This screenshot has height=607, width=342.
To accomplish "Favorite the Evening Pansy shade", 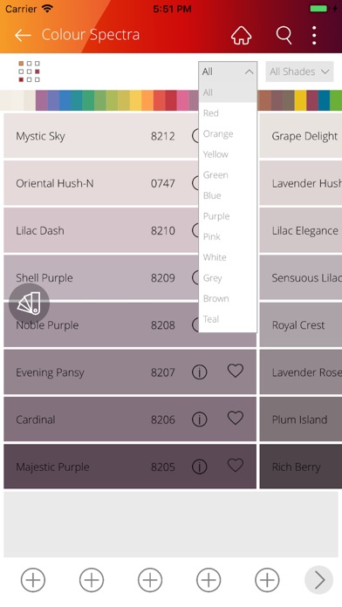I will click(235, 371).
